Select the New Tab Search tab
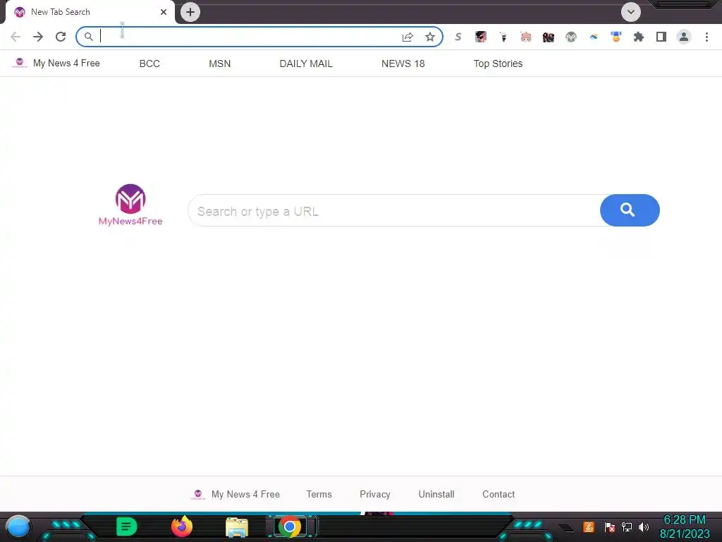The height and width of the screenshot is (542, 722). (90, 12)
